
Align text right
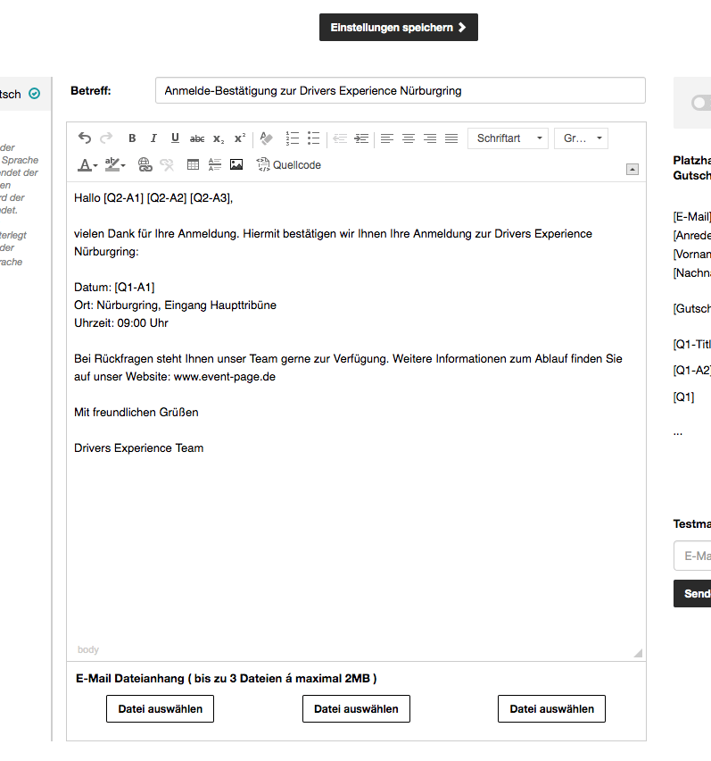[430, 138]
